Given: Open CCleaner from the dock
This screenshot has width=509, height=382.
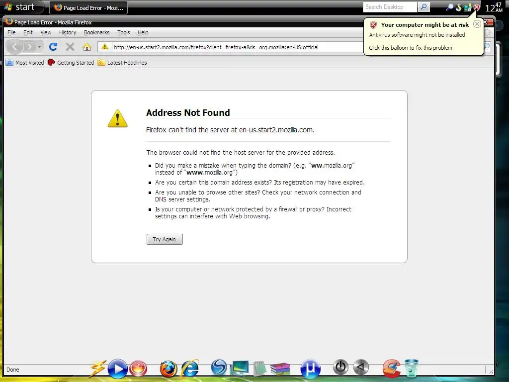Looking at the screenshot, I should (391, 369).
